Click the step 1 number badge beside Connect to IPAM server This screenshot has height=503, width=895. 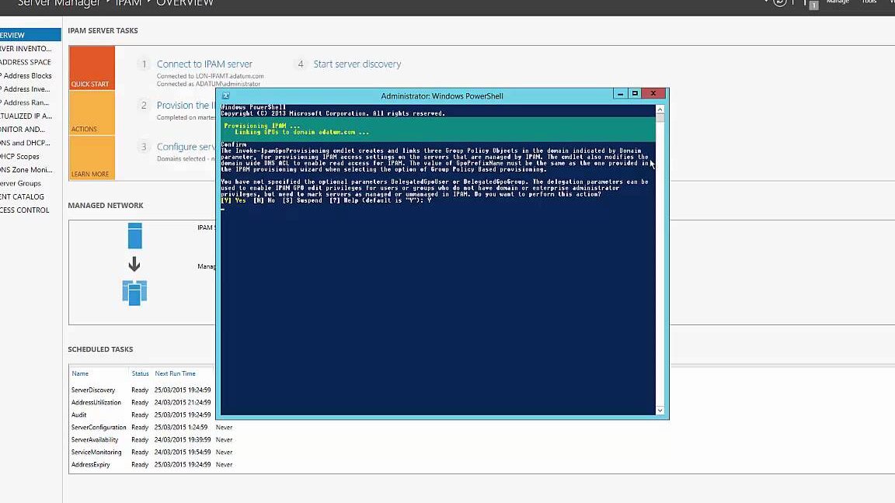(x=144, y=64)
